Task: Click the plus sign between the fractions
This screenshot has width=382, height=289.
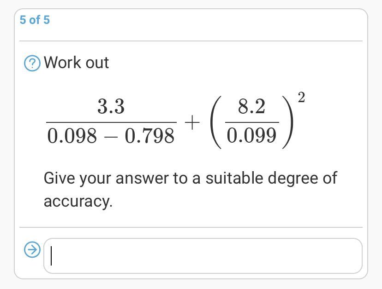Action: tap(192, 122)
